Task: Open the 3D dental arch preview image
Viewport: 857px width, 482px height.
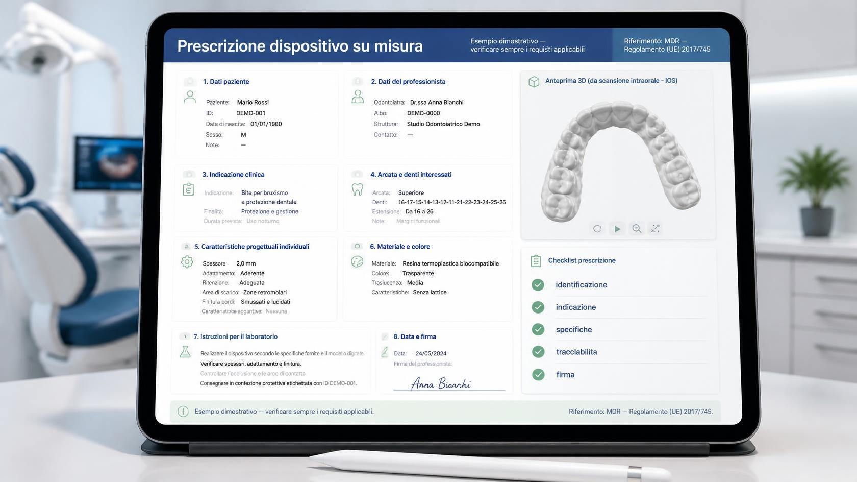Action: coord(620,161)
